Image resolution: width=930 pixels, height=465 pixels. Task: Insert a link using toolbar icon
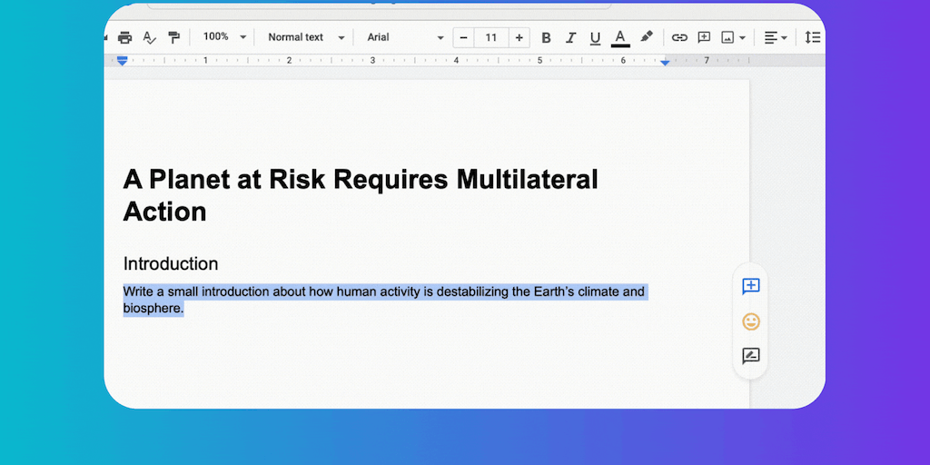click(679, 37)
